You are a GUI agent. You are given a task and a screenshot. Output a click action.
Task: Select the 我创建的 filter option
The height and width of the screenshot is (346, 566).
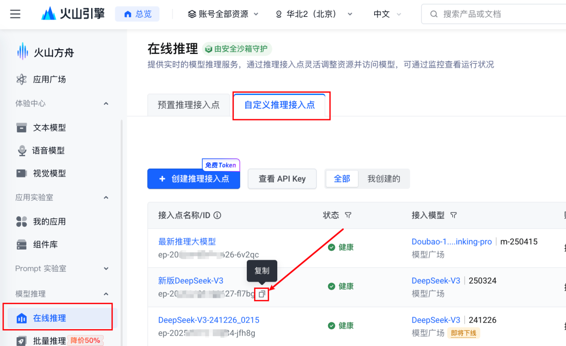[x=384, y=179]
